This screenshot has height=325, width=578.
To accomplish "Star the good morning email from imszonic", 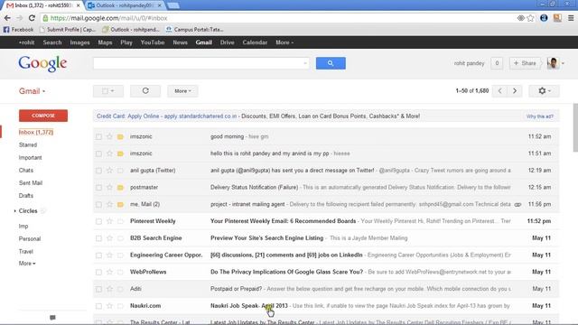I will coord(109,136).
